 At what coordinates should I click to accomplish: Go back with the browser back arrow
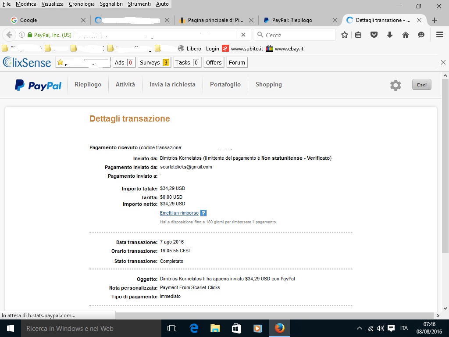pos(9,35)
